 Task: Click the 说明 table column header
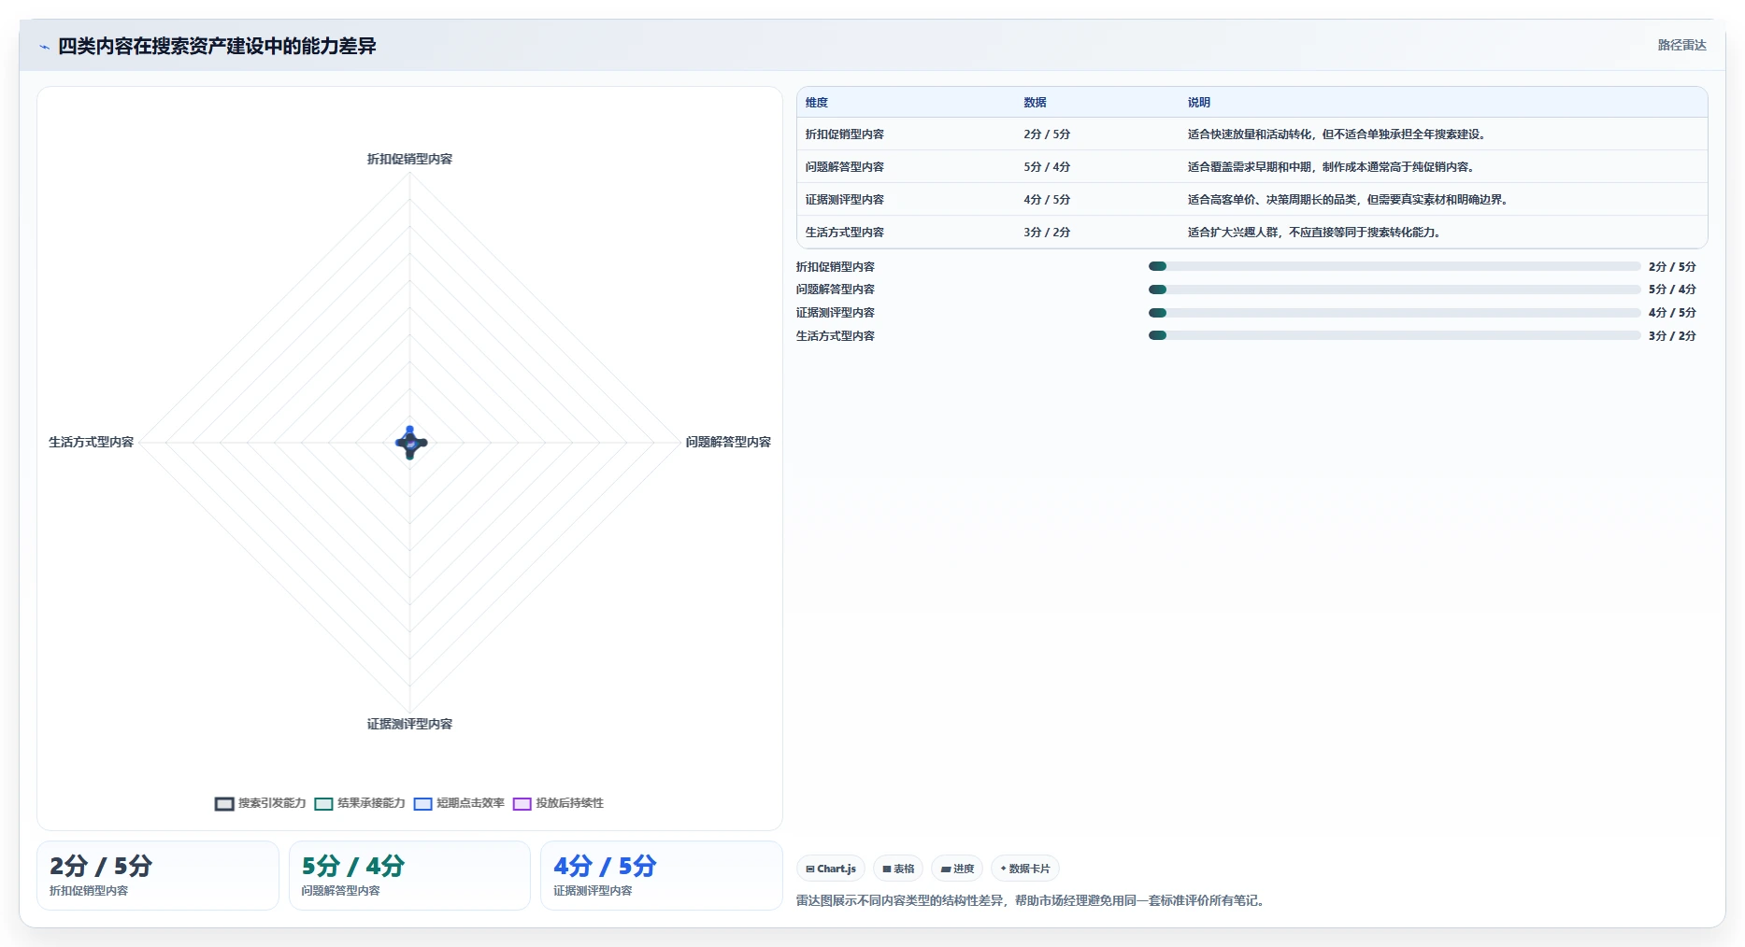(x=1199, y=103)
